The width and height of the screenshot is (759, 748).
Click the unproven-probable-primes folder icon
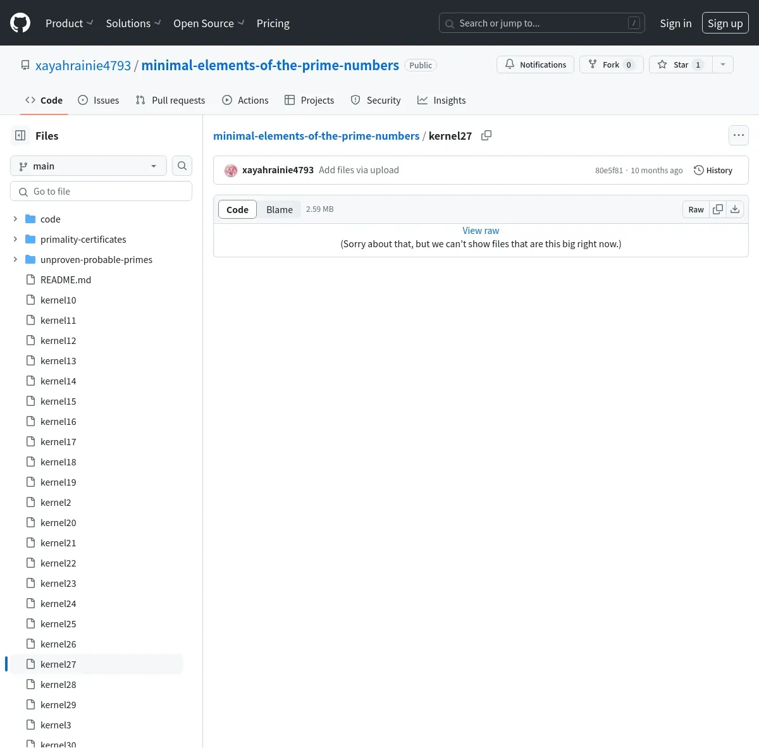pyautogui.click(x=30, y=259)
